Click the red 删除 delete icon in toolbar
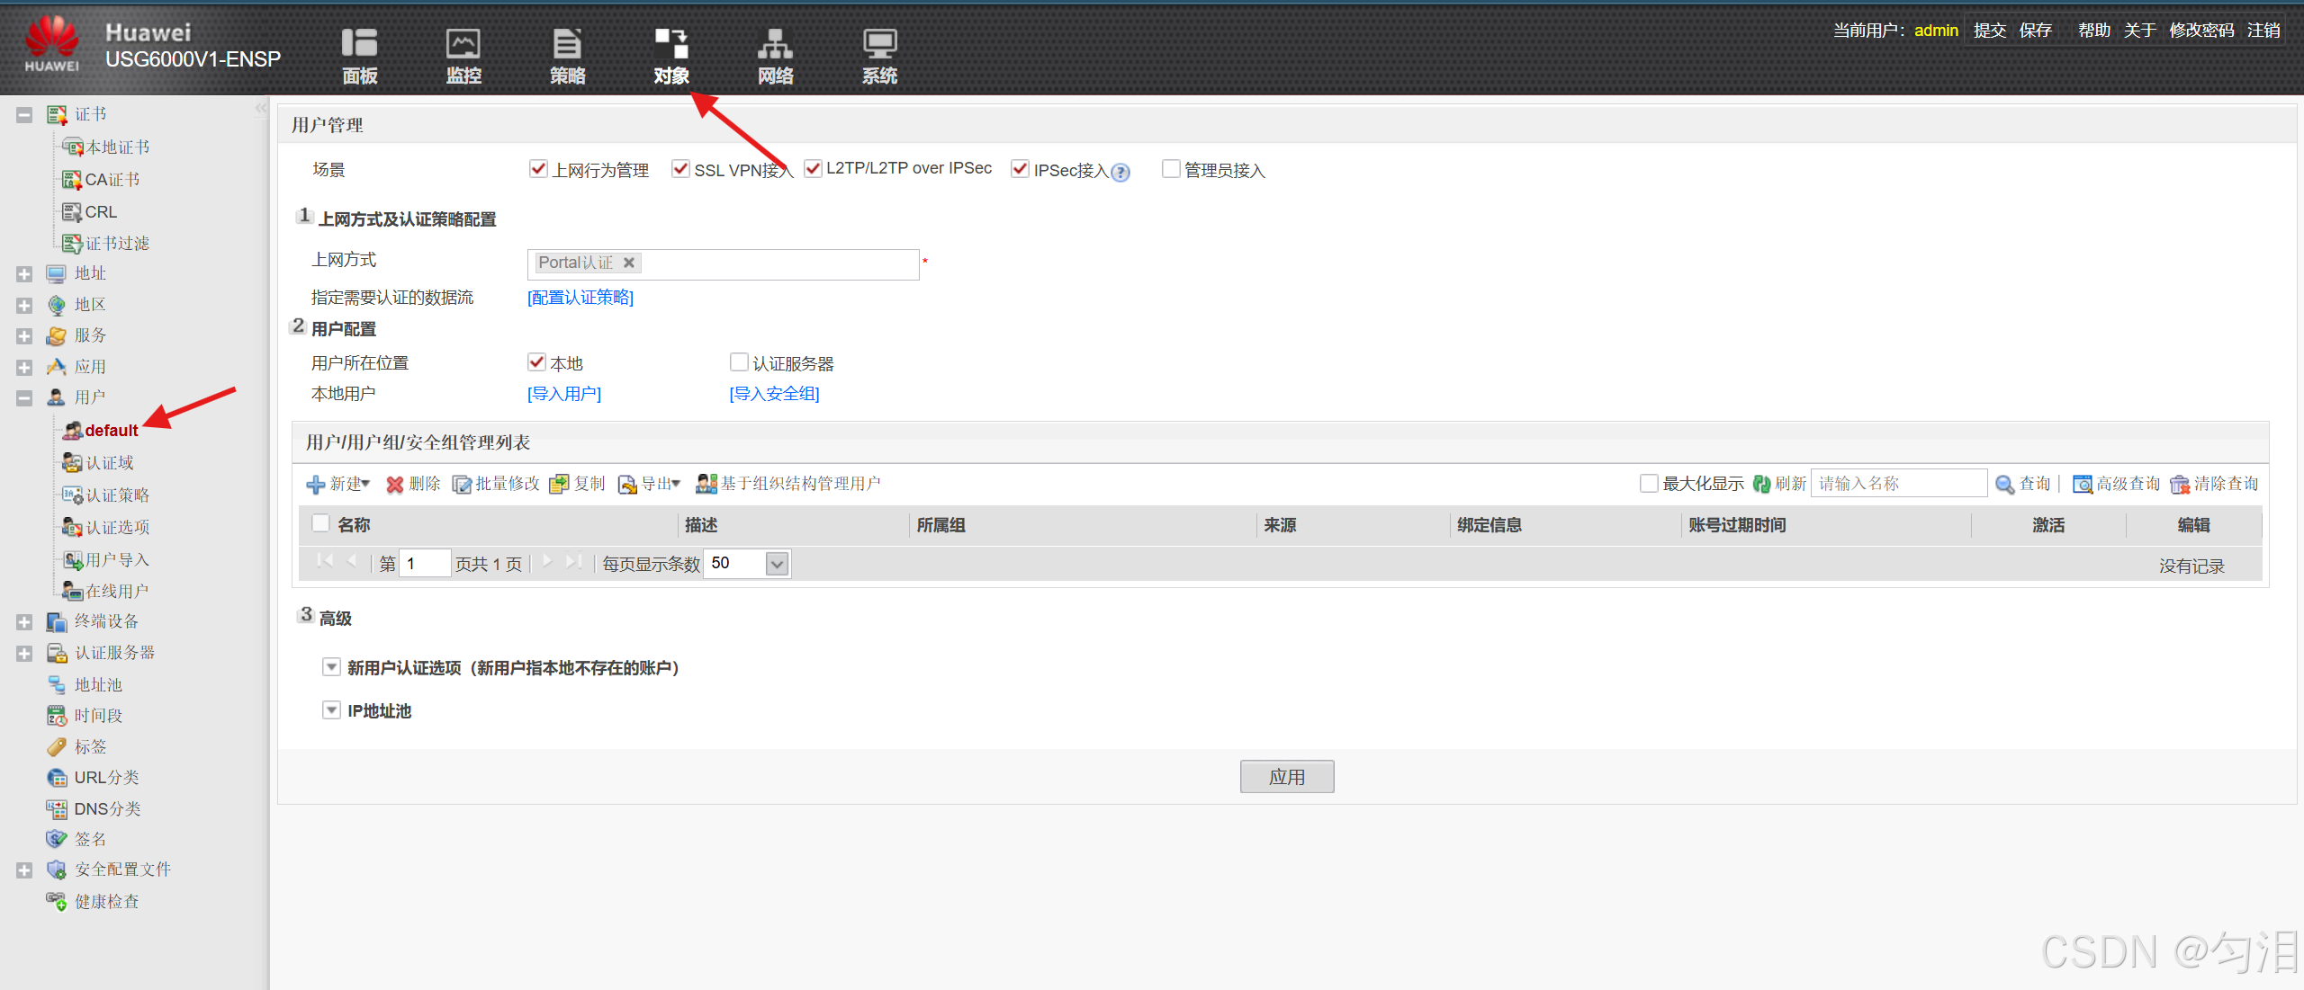Screen dimensions: 2304x990 click(395, 485)
